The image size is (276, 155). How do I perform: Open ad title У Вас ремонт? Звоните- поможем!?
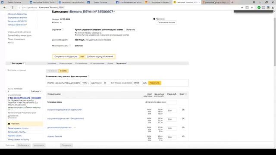[25, 98]
